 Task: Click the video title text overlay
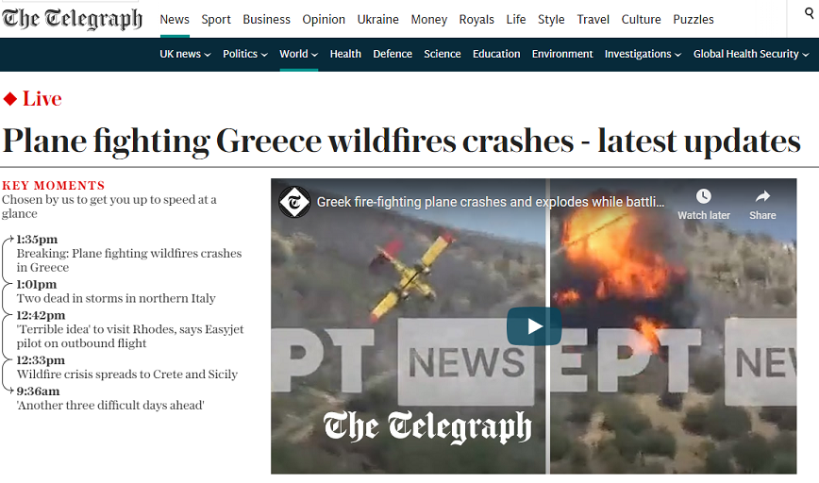coord(491,202)
